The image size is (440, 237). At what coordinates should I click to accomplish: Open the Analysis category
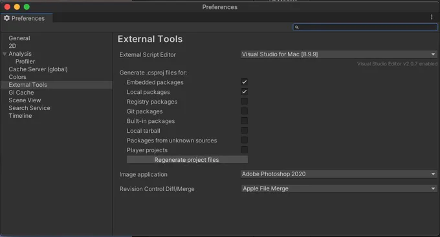(x=20, y=54)
